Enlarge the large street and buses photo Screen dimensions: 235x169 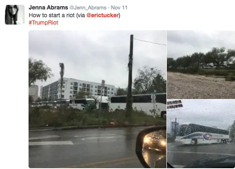point(98,99)
